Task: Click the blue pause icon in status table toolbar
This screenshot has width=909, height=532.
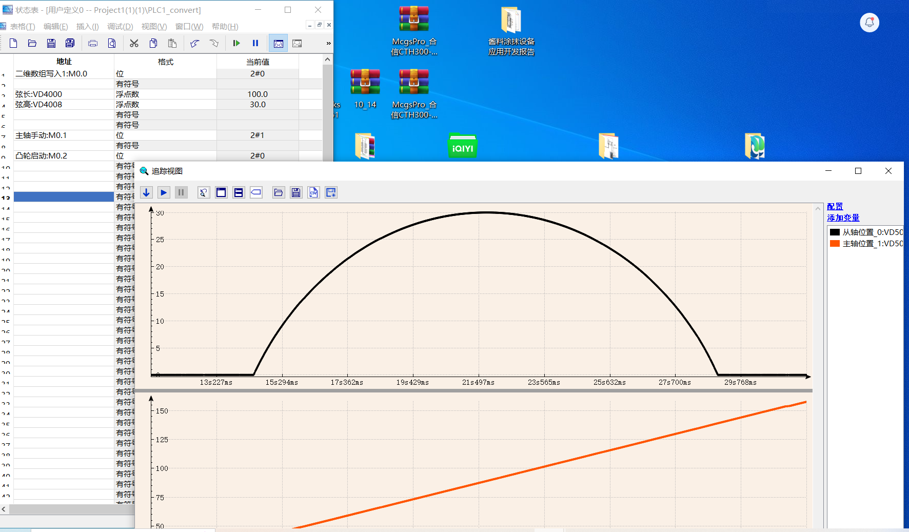Action: (255, 43)
